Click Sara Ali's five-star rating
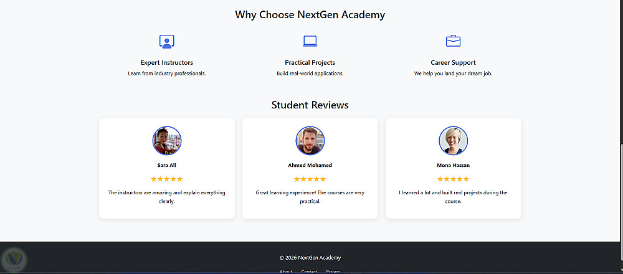The width and height of the screenshot is (623, 274). (x=166, y=179)
